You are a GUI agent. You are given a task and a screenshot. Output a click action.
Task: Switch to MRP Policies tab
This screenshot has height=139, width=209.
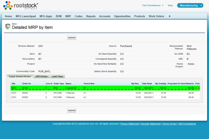pos(42,76)
